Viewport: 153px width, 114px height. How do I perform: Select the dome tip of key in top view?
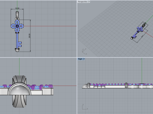click(17, 50)
